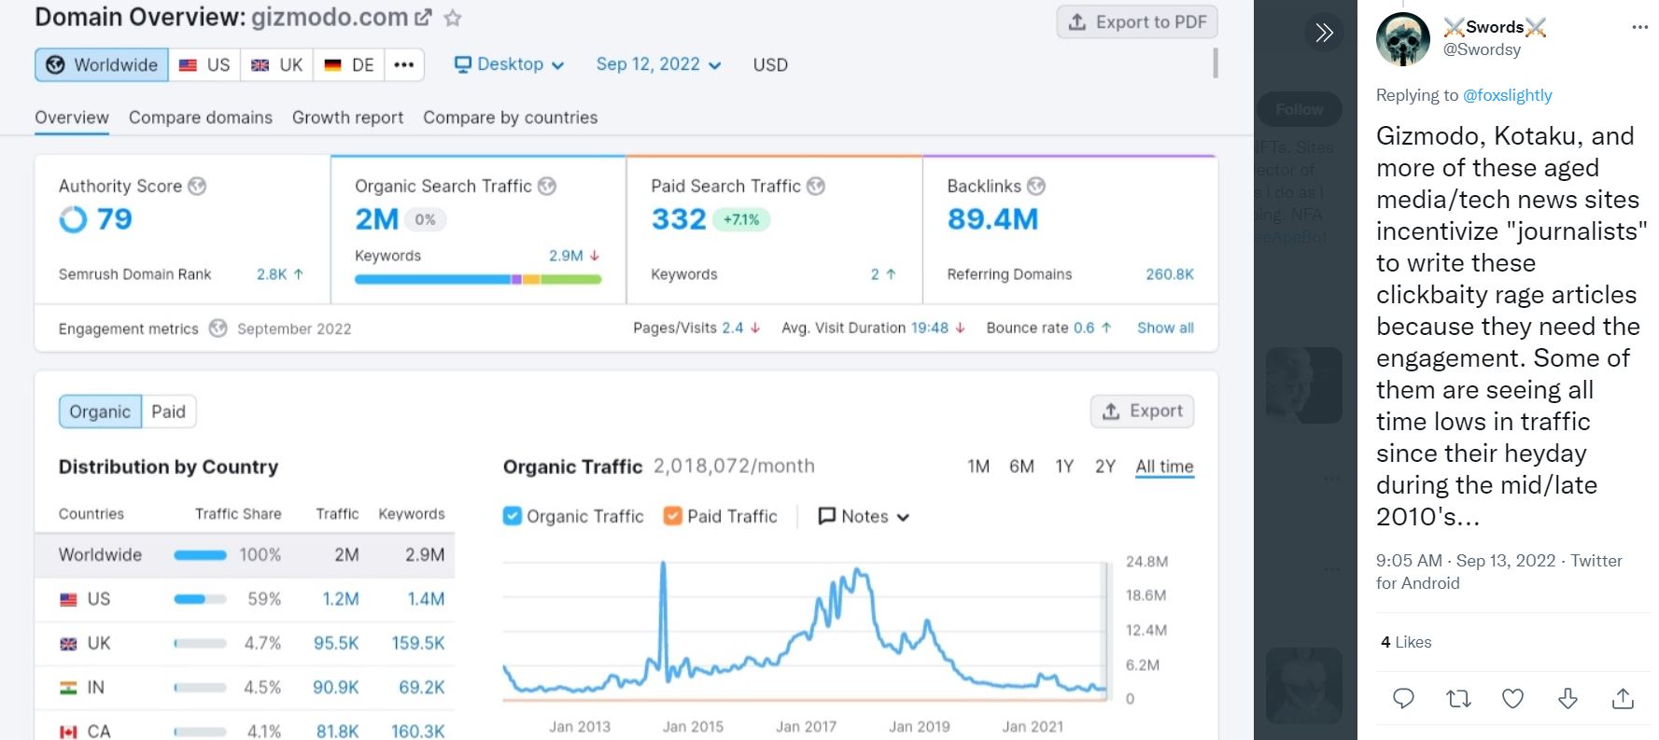Switch to Overview tab

coord(72,118)
